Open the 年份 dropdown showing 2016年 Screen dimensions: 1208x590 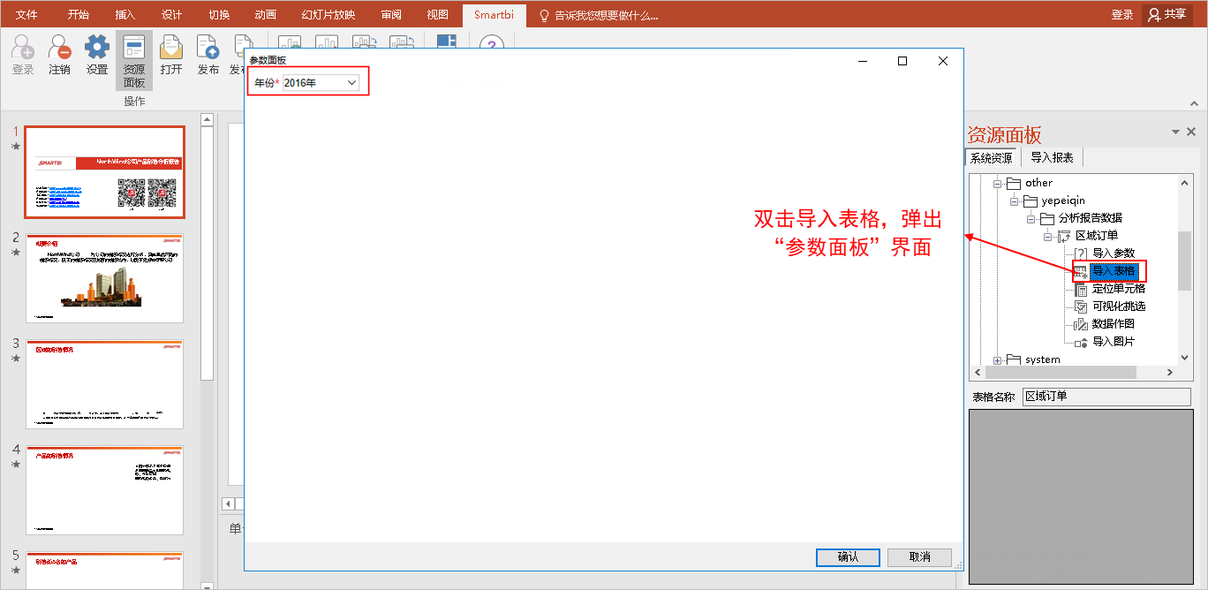[x=321, y=82]
